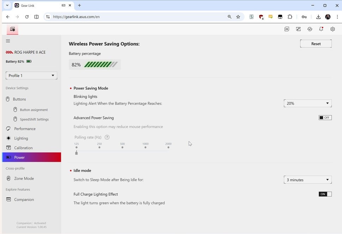Viewport: 342px width, 234px height.
Task: Select the Gear Link browser tab
Action: tap(43, 5)
